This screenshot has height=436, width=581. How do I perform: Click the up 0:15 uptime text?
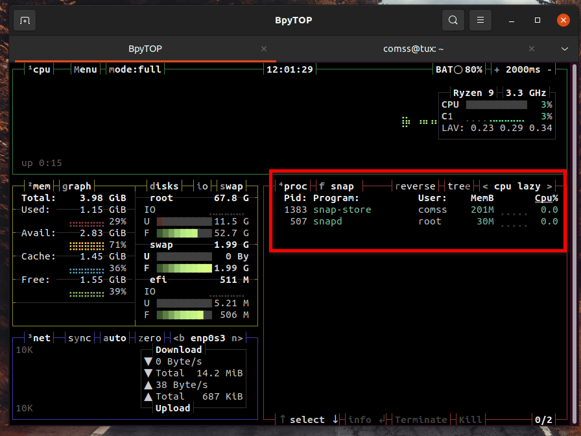pos(41,163)
